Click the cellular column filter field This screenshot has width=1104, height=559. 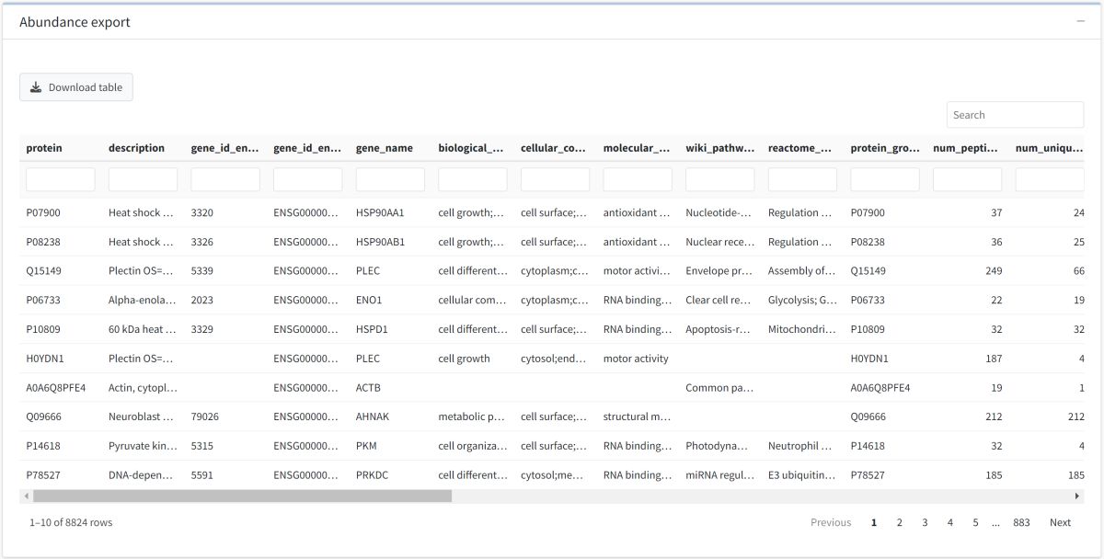pyautogui.click(x=555, y=179)
